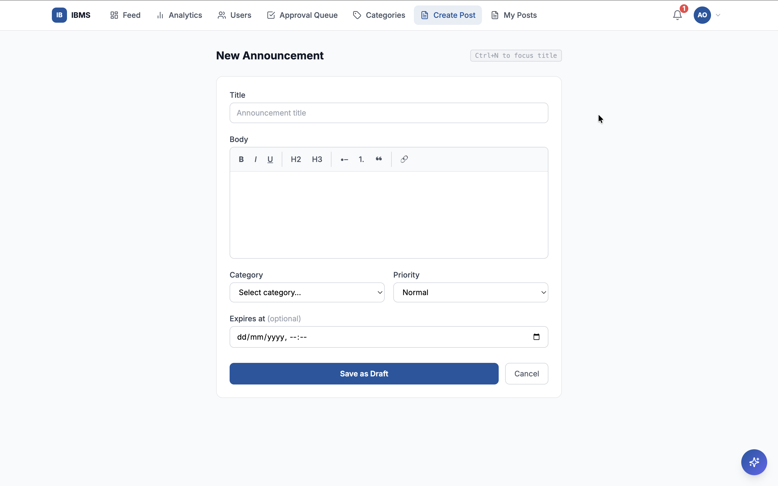
Task: Apply H3 heading style
Action: point(317,159)
